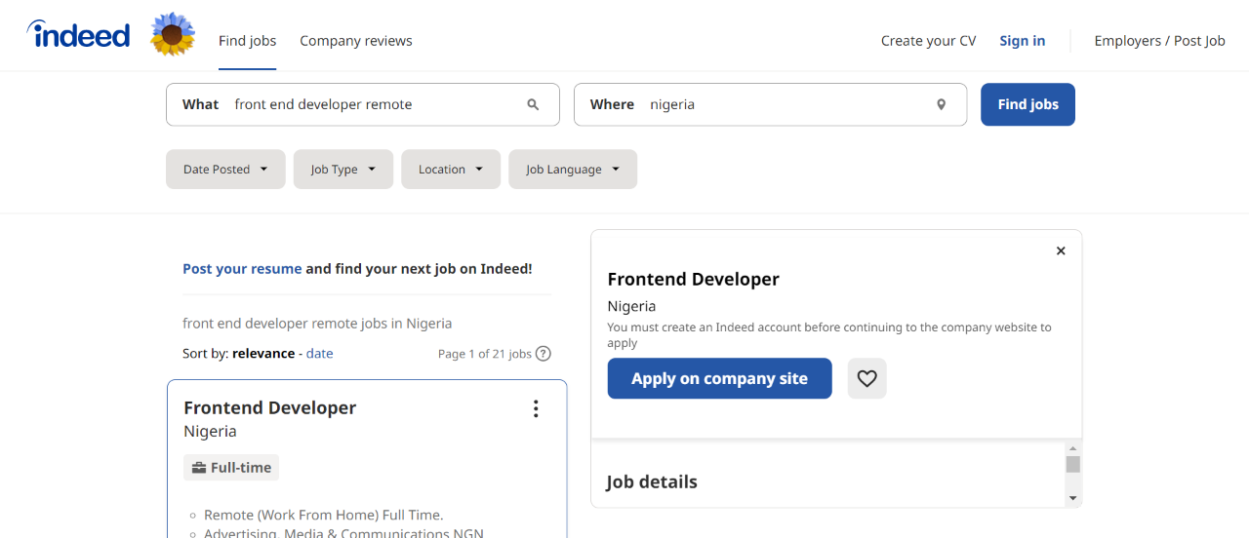Submit search via magnifier icon in What field

pyautogui.click(x=533, y=104)
